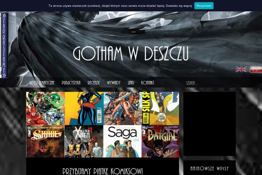This screenshot has height=175, width=262.
Task: Open the Batgirl comic cover thumbnail
Action: 160,141
